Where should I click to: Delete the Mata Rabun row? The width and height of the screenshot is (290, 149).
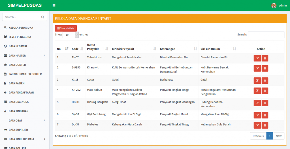[265, 91]
